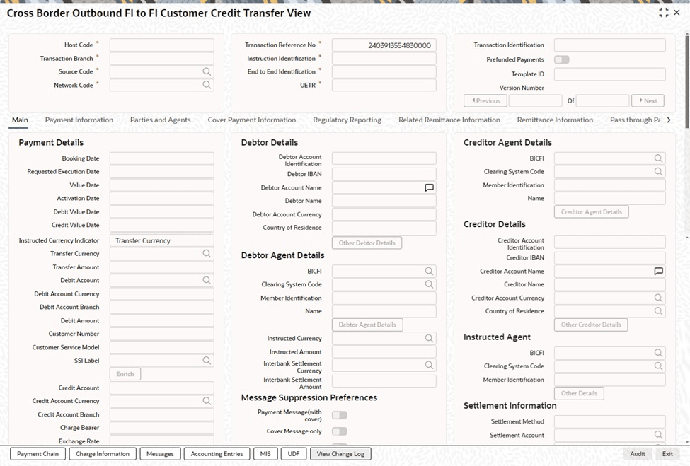690x466 pixels.
Task: Click the Instructed Currency Indicator field
Action: pos(162,240)
